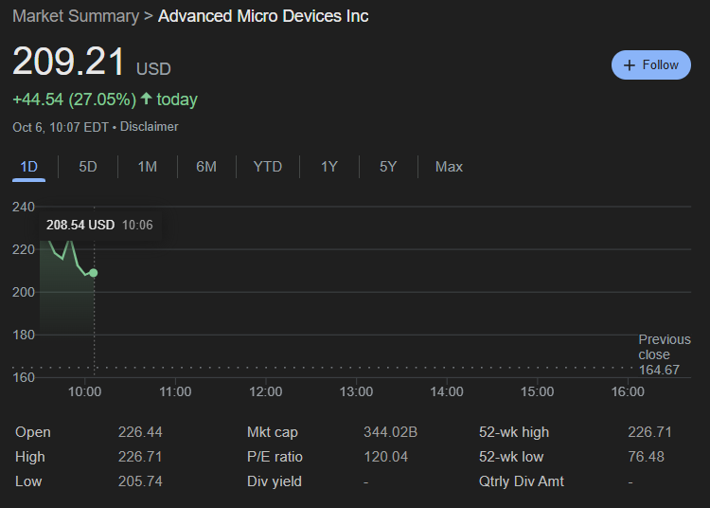Switch chart to 6M range
Viewport: 710px width, 508px height.
click(x=206, y=167)
